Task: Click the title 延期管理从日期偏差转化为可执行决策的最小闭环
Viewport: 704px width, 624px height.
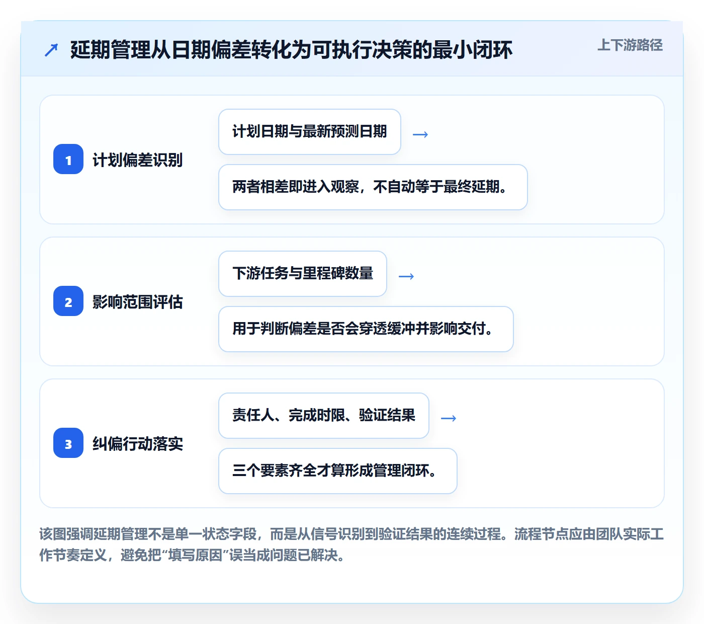Action: (291, 50)
